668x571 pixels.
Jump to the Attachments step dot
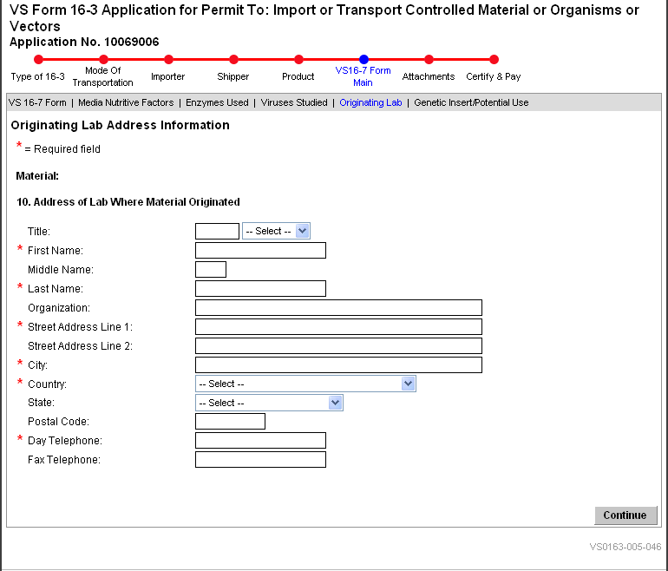[429, 60]
